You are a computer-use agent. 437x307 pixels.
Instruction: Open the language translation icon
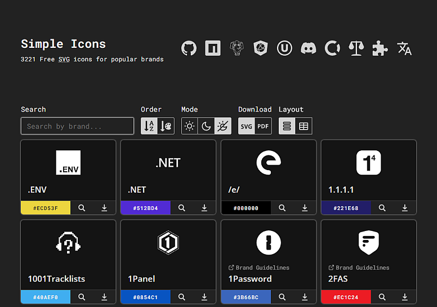pyautogui.click(x=404, y=48)
